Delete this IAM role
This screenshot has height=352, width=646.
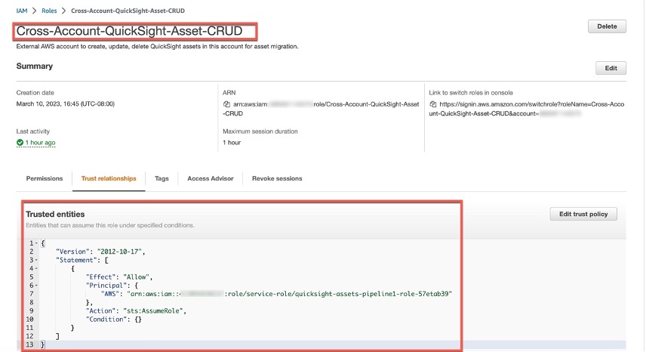point(607,26)
